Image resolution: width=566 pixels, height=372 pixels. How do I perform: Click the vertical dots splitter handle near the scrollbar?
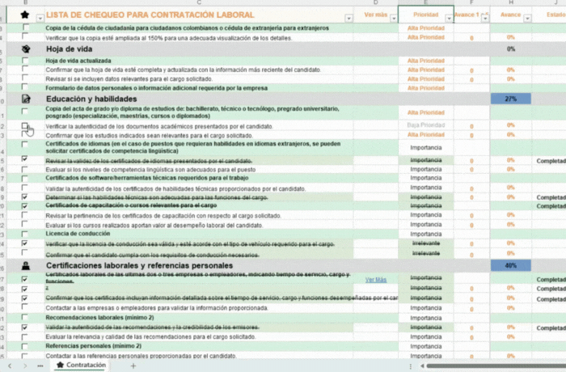coord(411,366)
